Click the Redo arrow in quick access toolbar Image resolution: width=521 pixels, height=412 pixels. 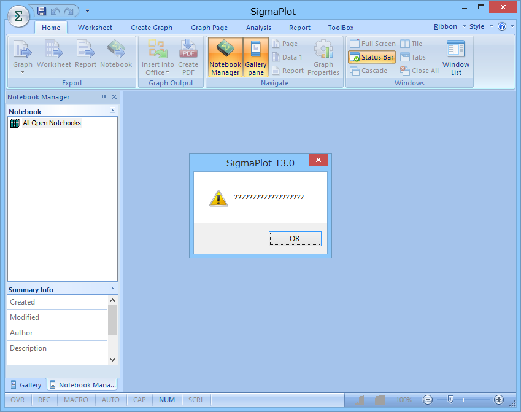tap(69, 11)
